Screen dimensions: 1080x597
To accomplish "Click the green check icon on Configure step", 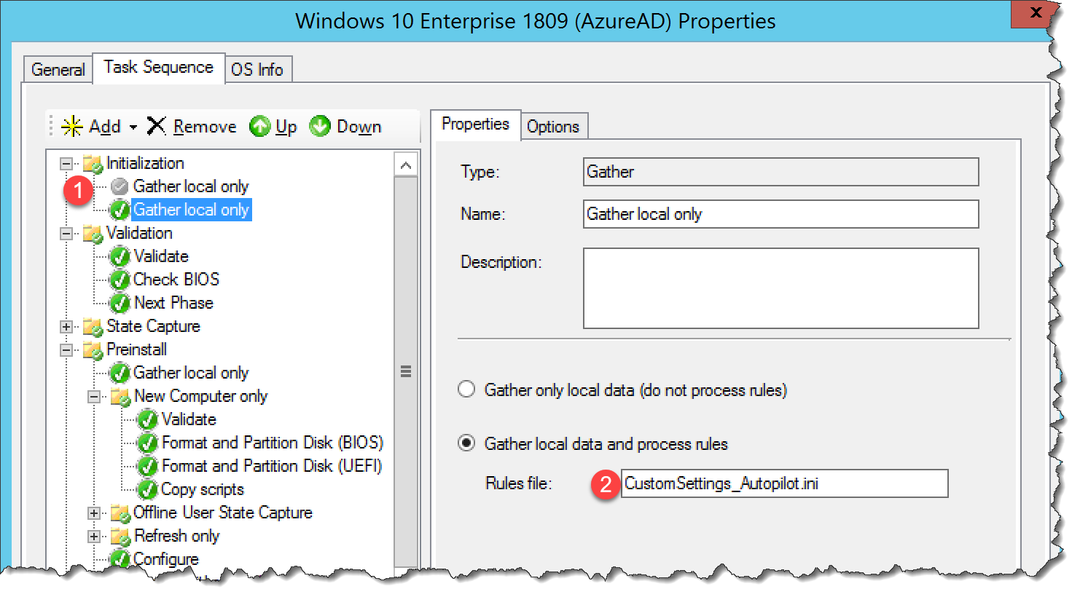I will (x=120, y=559).
